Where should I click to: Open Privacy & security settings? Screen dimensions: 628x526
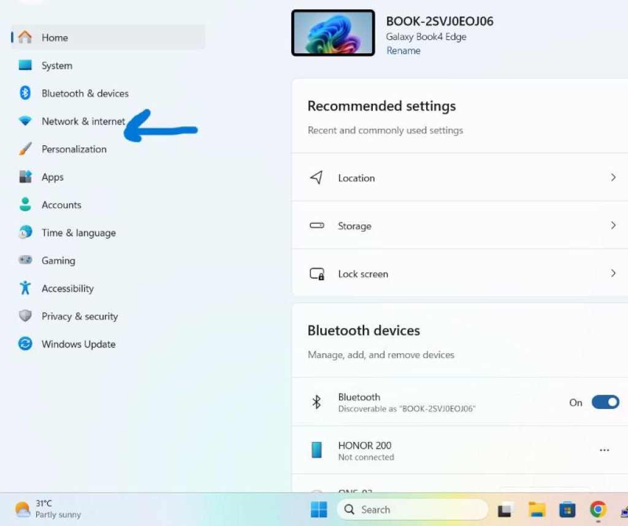click(108, 316)
